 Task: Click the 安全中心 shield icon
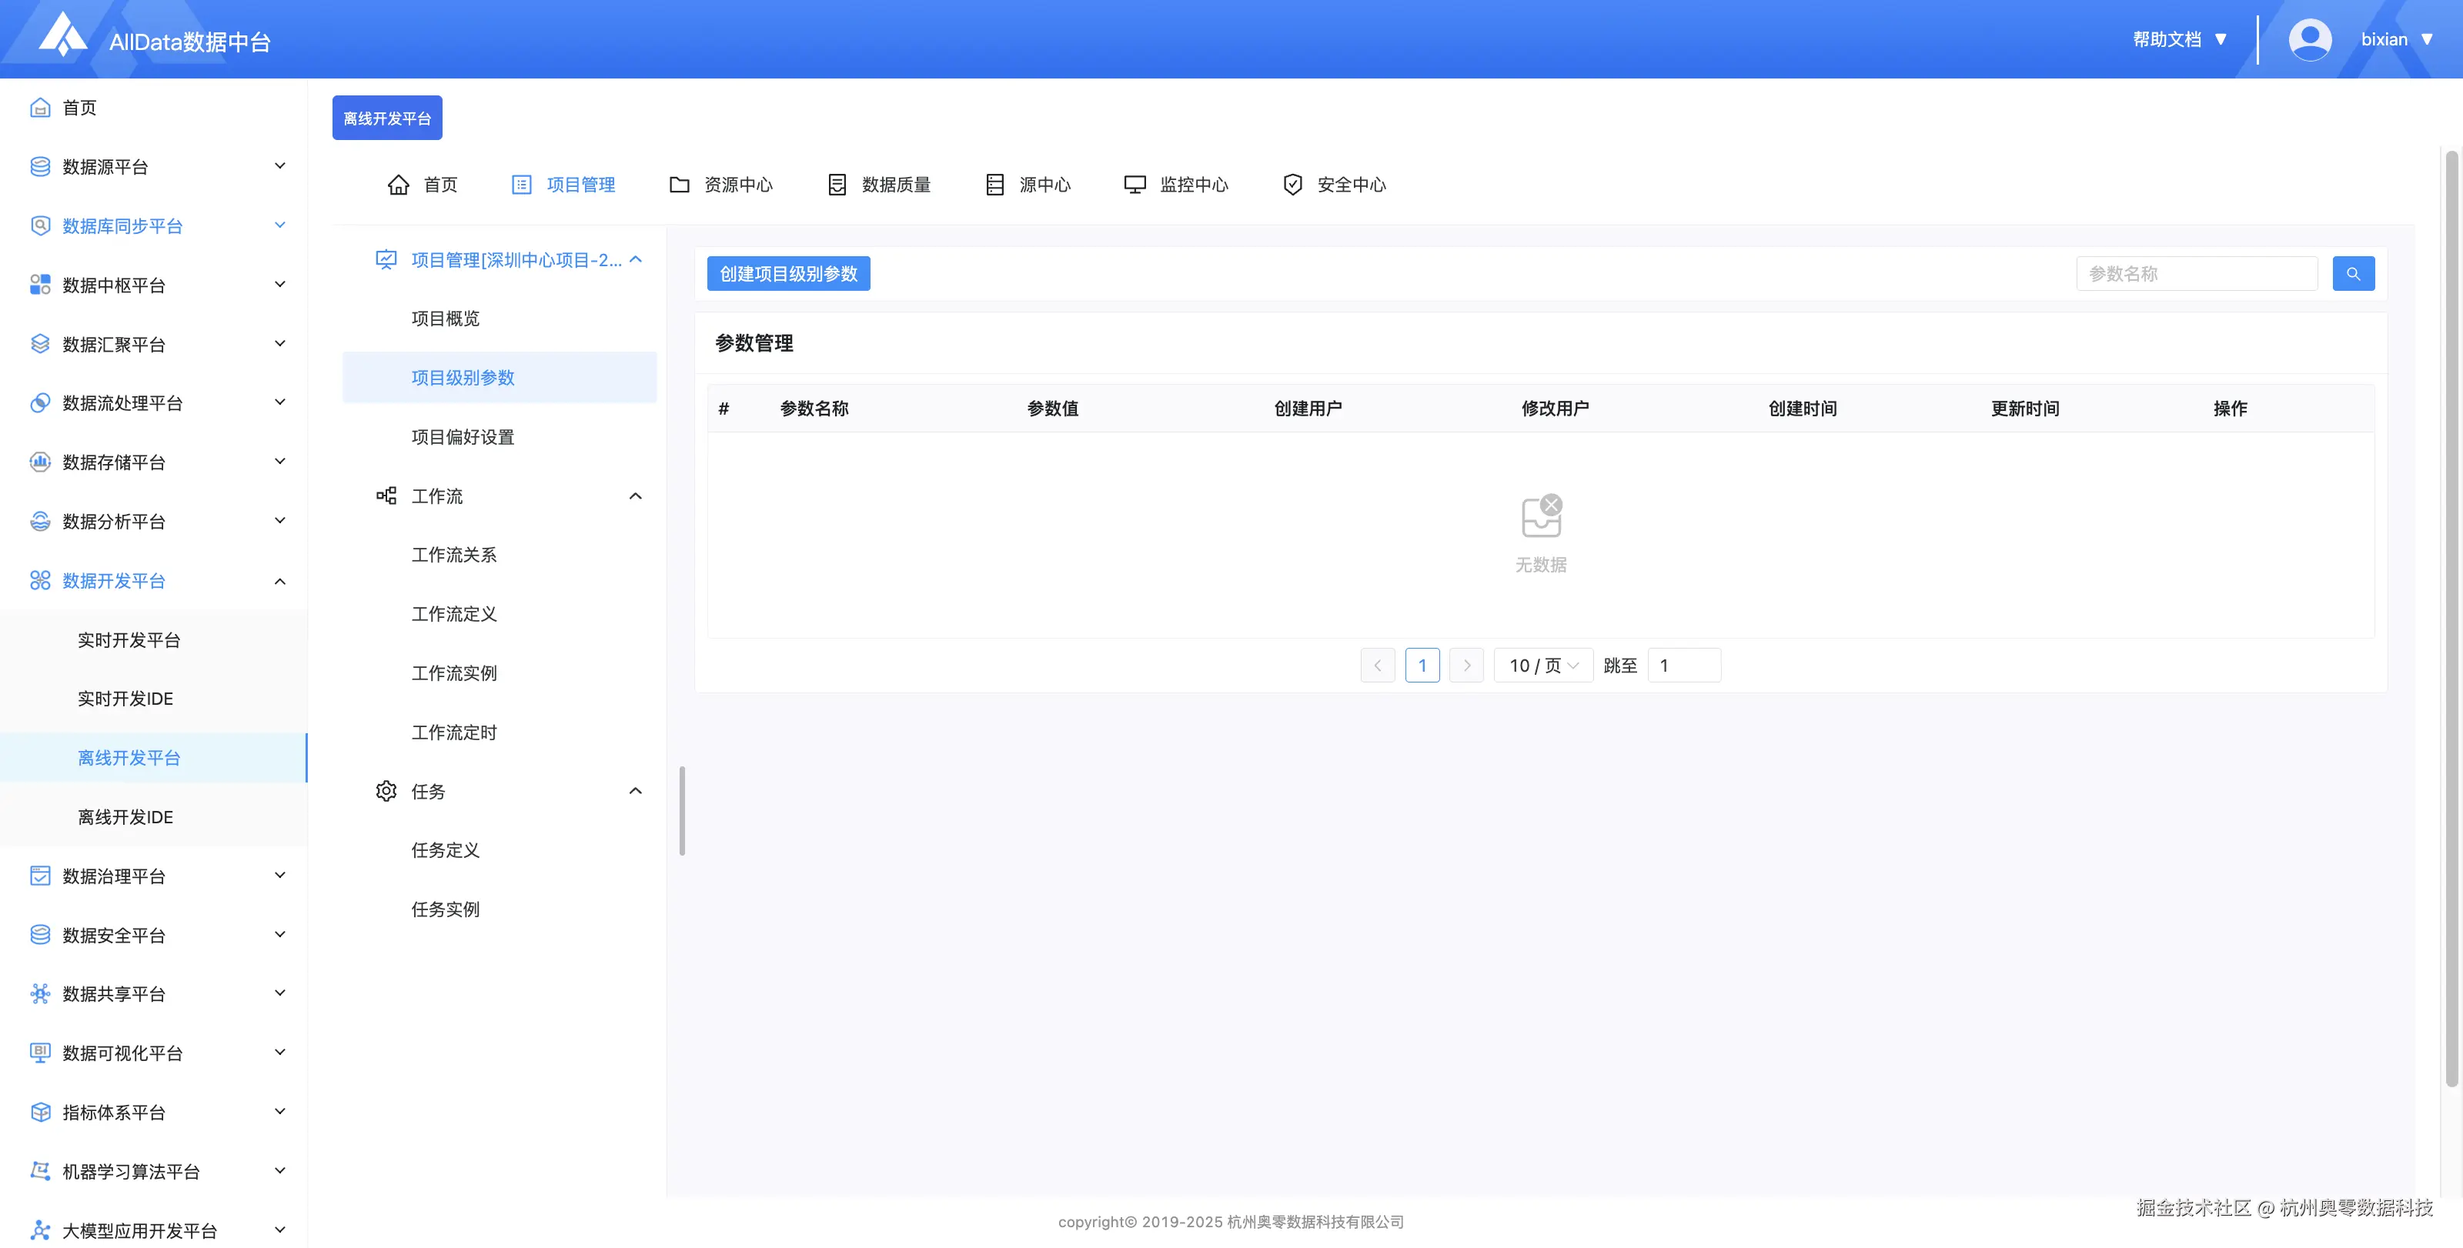coord(1293,185)
